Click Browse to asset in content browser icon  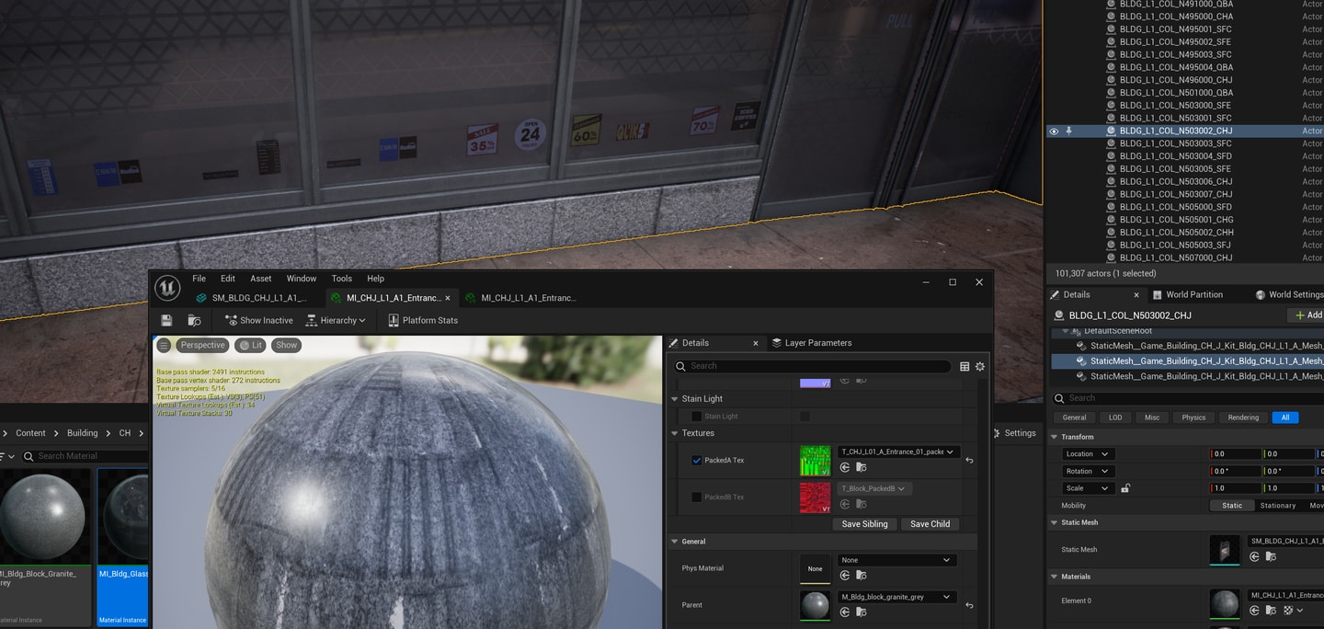[x=194, y=320]
